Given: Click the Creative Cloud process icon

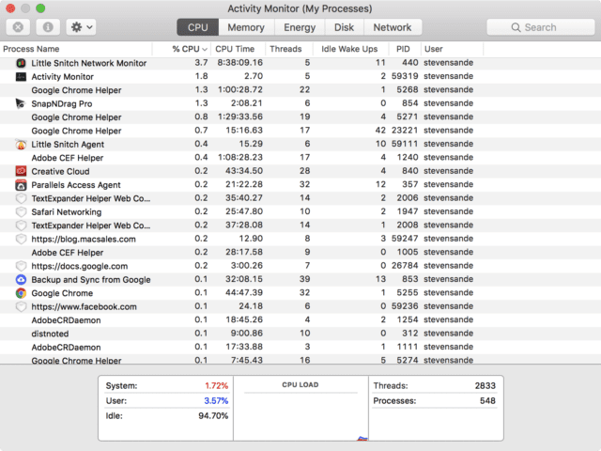Looking at the screenshot, I should [x=21, y=172].
